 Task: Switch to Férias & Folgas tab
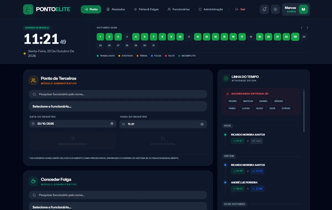coord(146,9)
